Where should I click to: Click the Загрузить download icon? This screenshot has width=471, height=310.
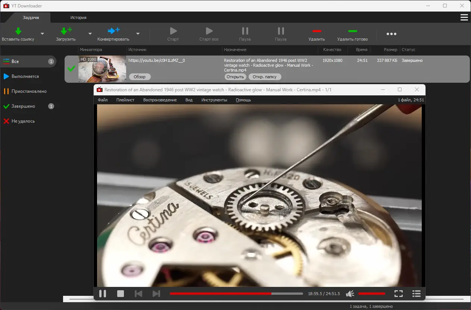point(66,31)
